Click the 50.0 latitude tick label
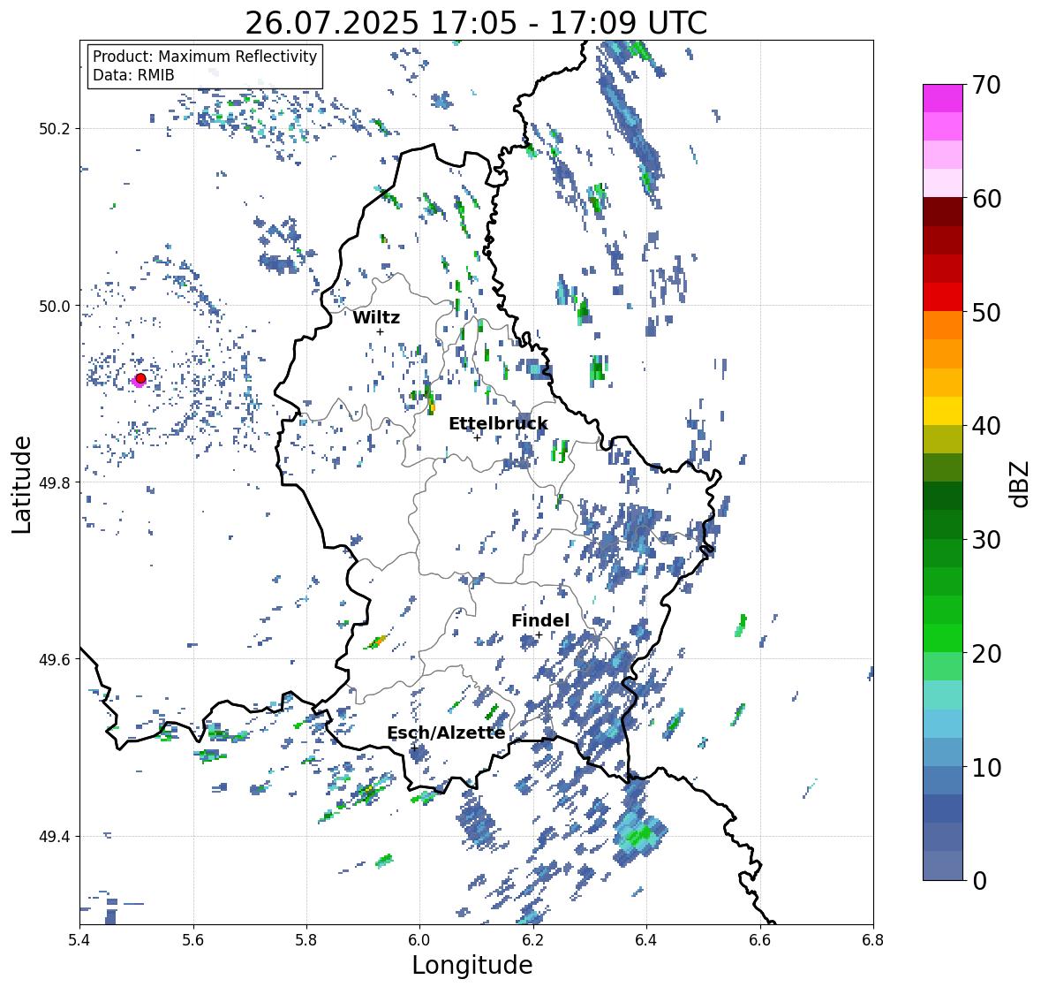Image resolution: width=1041 pixels, height=987 pixels. (x=55, y=307)
